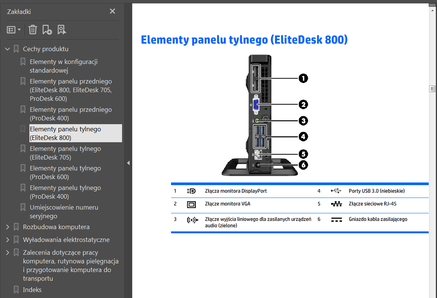Expand Zalecenia dotyczące pracy komputera section
The image size is (437, 298).
pyautogui.click(x=8, y=252)
